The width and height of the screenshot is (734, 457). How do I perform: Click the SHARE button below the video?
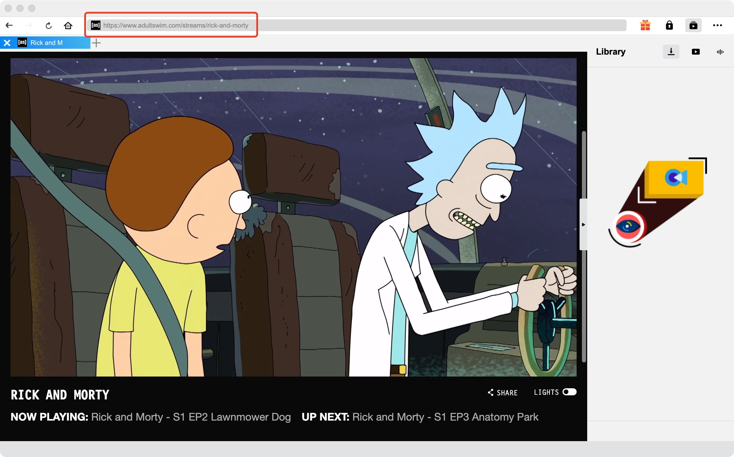[x=502, y=393]
